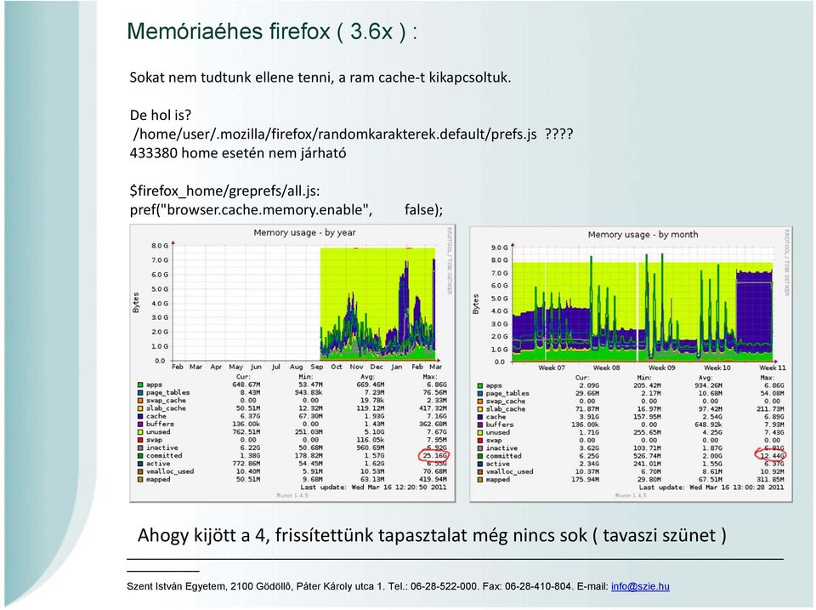Click "vmalloc_used" legend label in year graph
The image size is (816, 610).
[x=170, y=471]
